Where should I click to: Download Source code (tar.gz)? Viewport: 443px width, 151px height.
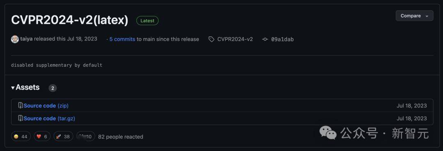[50, 119]
